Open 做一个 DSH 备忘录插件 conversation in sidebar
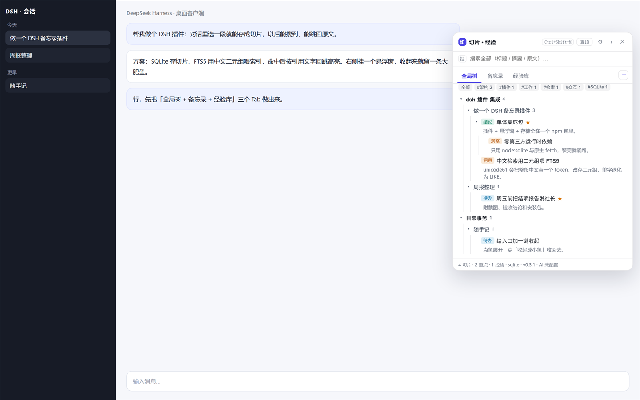 click(58, 38)
